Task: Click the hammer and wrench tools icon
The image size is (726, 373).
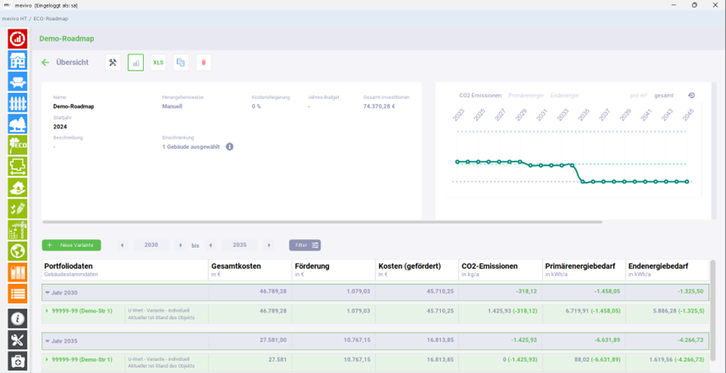Action: [x=113, y=62]
